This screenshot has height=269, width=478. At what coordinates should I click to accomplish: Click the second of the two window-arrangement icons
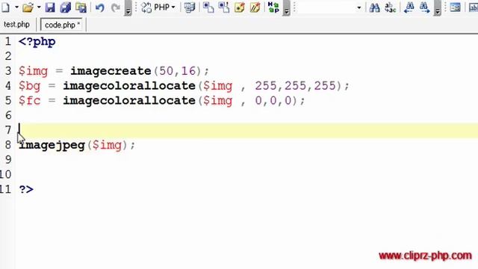(224, 7)
